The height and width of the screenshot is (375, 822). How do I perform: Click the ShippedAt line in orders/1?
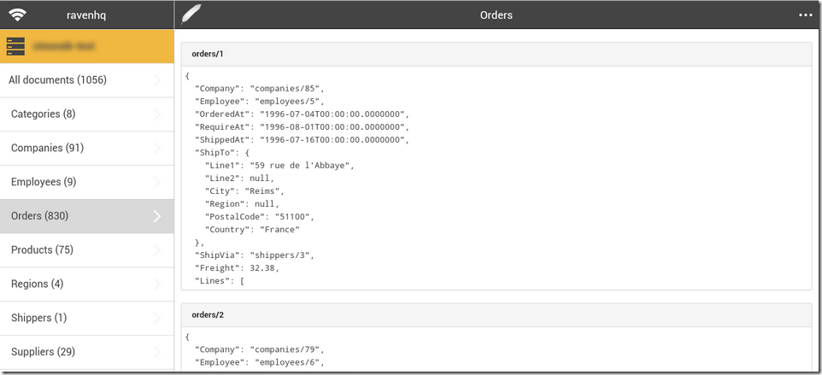[302, 140]
